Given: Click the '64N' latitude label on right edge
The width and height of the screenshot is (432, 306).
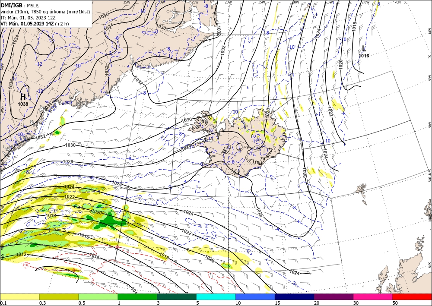Looking at the screenshot, I should (429, 125).
